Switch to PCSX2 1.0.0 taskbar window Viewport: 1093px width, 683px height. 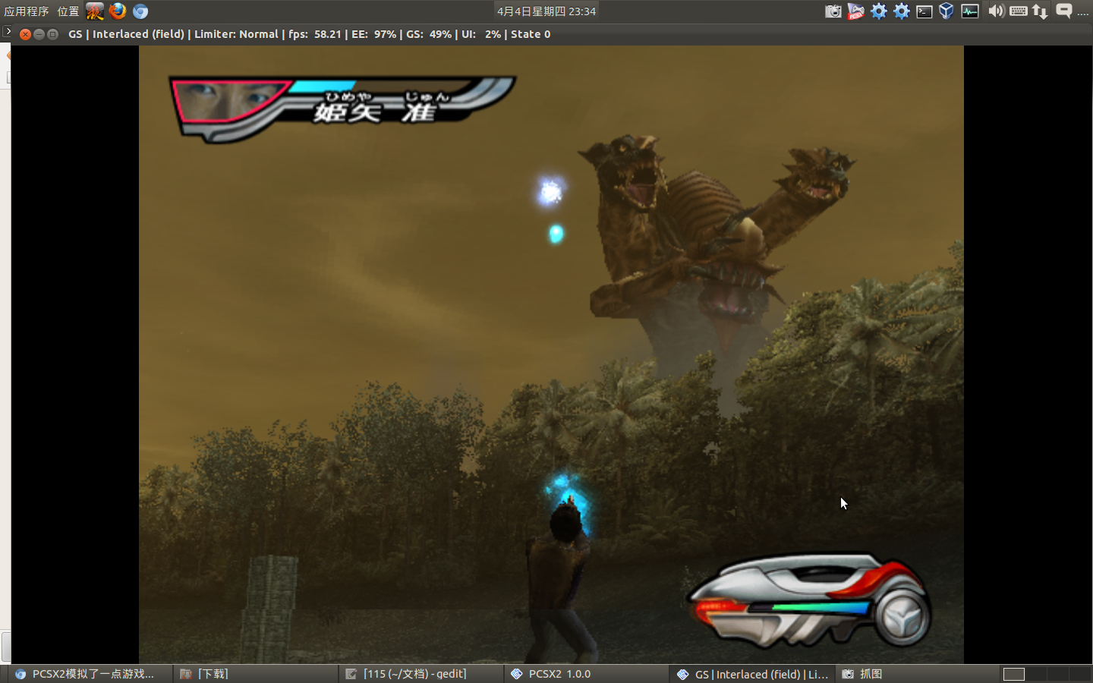pos(587,674)
